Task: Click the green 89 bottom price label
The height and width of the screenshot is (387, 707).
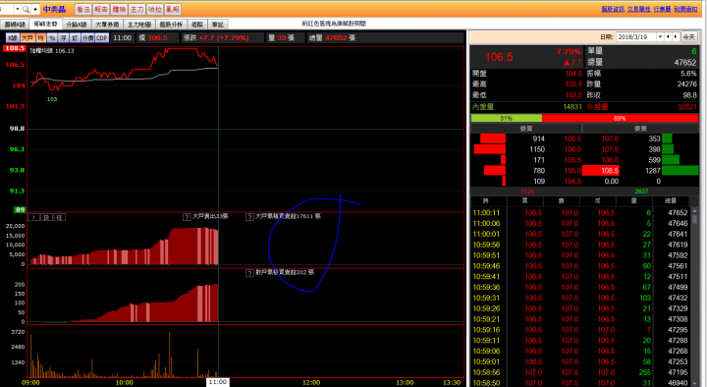Action: pyautogui.click(x=20, y=210)
